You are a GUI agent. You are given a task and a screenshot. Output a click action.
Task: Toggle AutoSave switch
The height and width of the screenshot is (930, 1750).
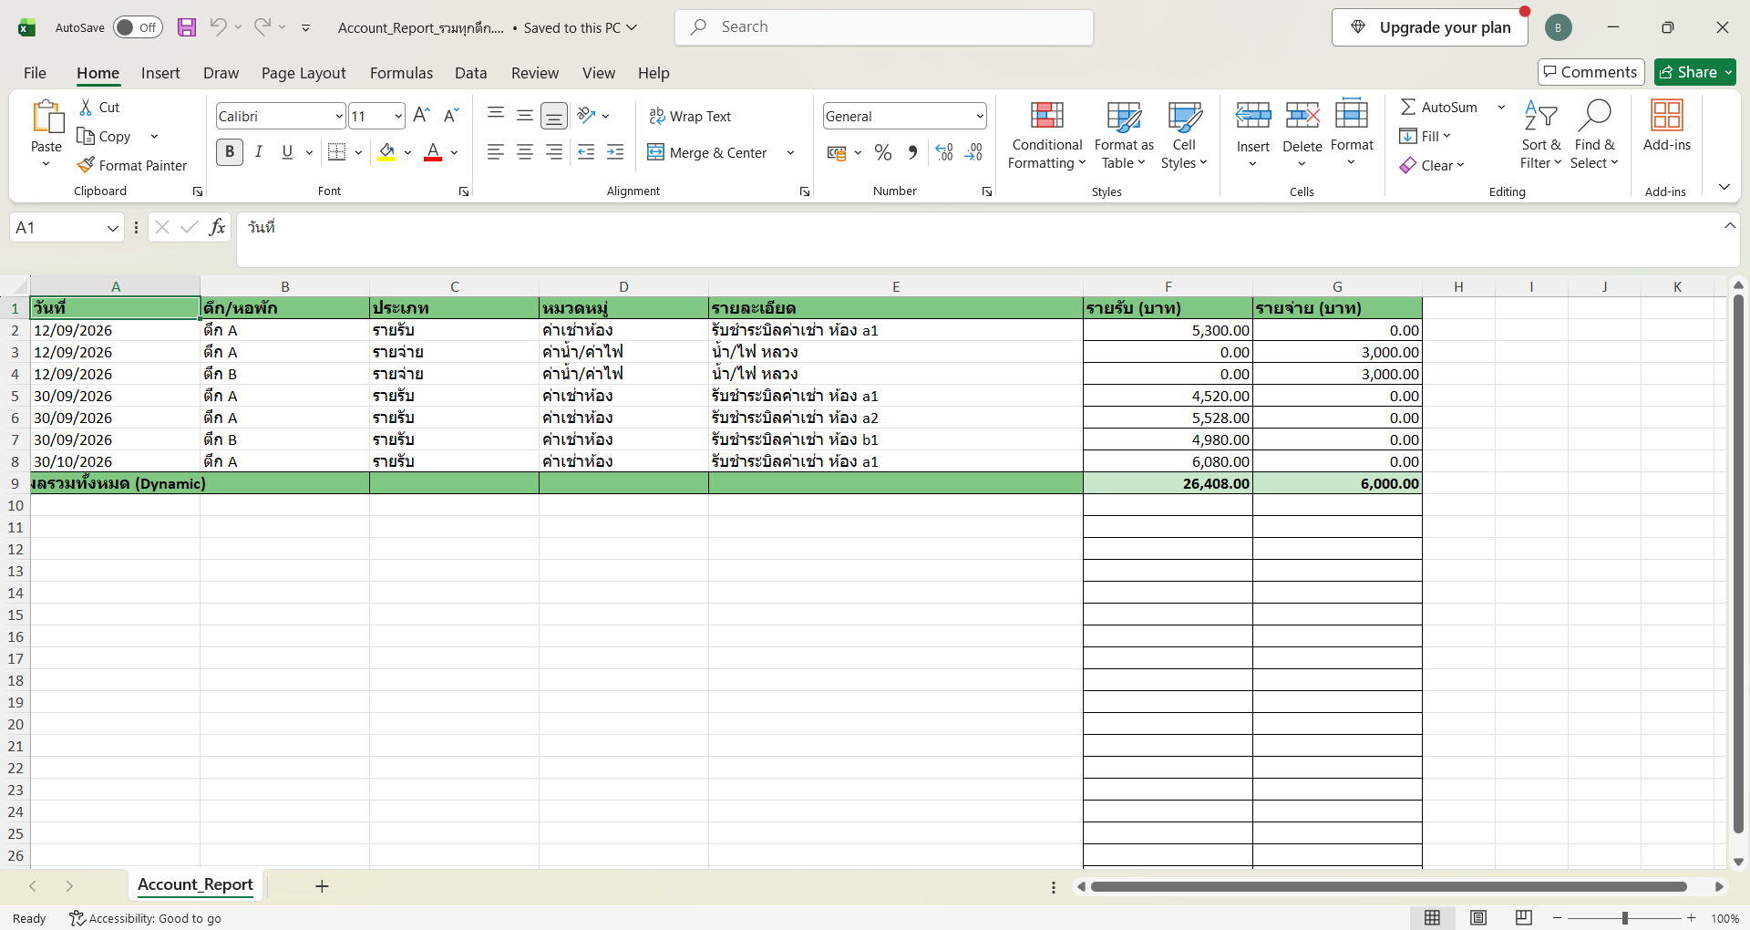138,27
